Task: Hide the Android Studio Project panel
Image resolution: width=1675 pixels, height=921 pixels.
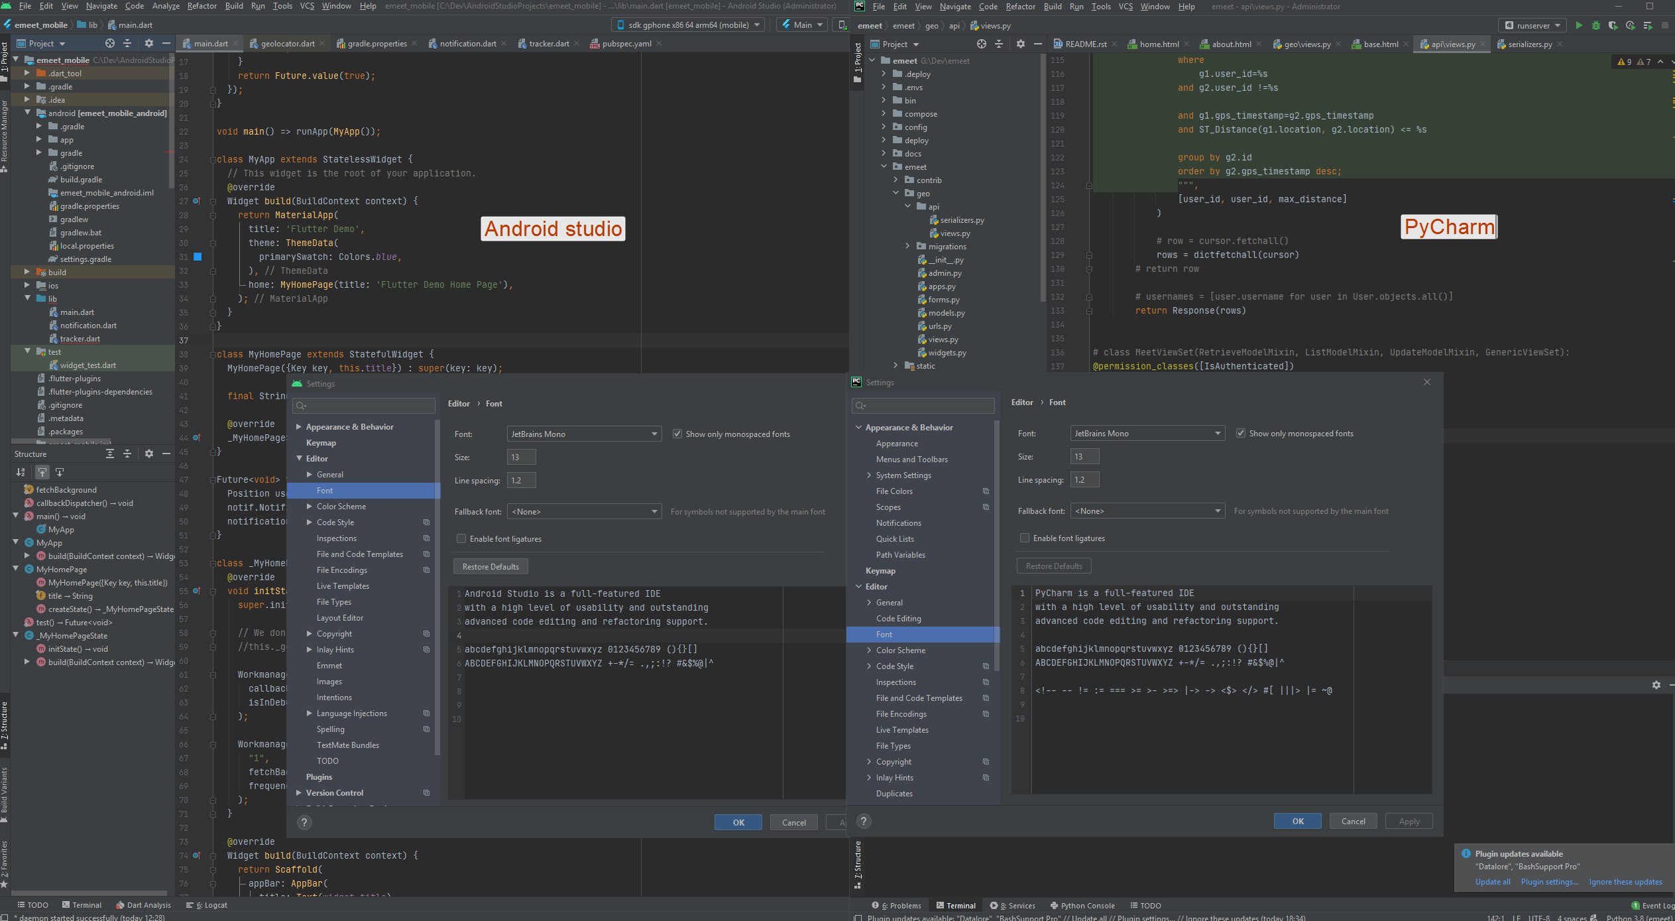Action: pos(166,43)
